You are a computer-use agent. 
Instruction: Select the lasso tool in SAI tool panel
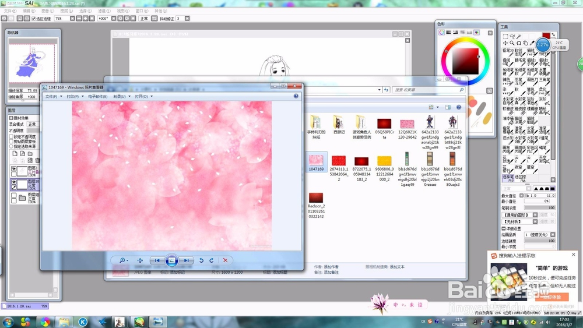pyautogui.click(x=512, y=36)
